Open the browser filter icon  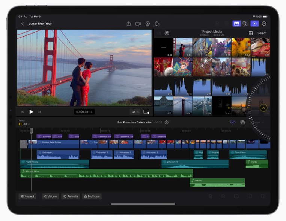coord(167,33)
